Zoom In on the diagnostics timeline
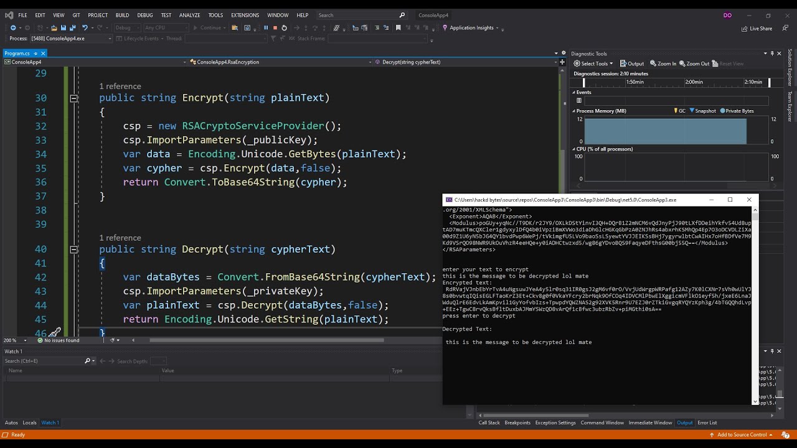Screen dimensions: 797x448 pos(663,63)
